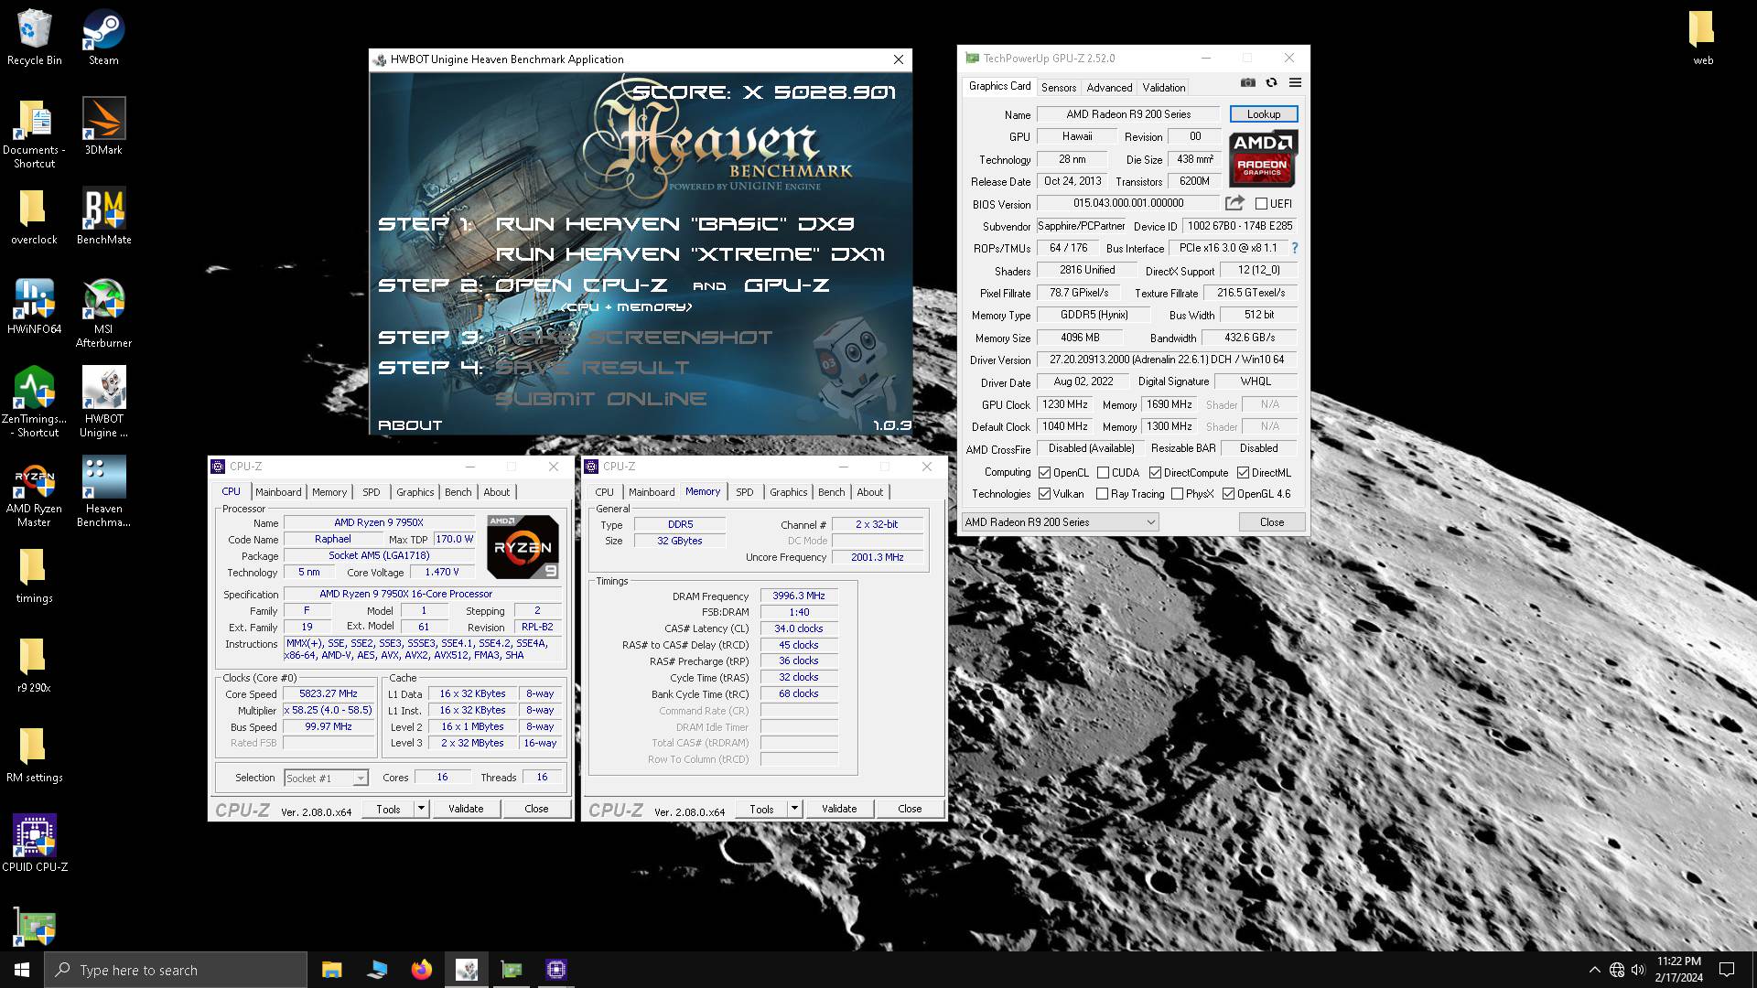Click the GPU-Z refresh icon
The width and height of the screenshot is (1757, 988).
1272,83
